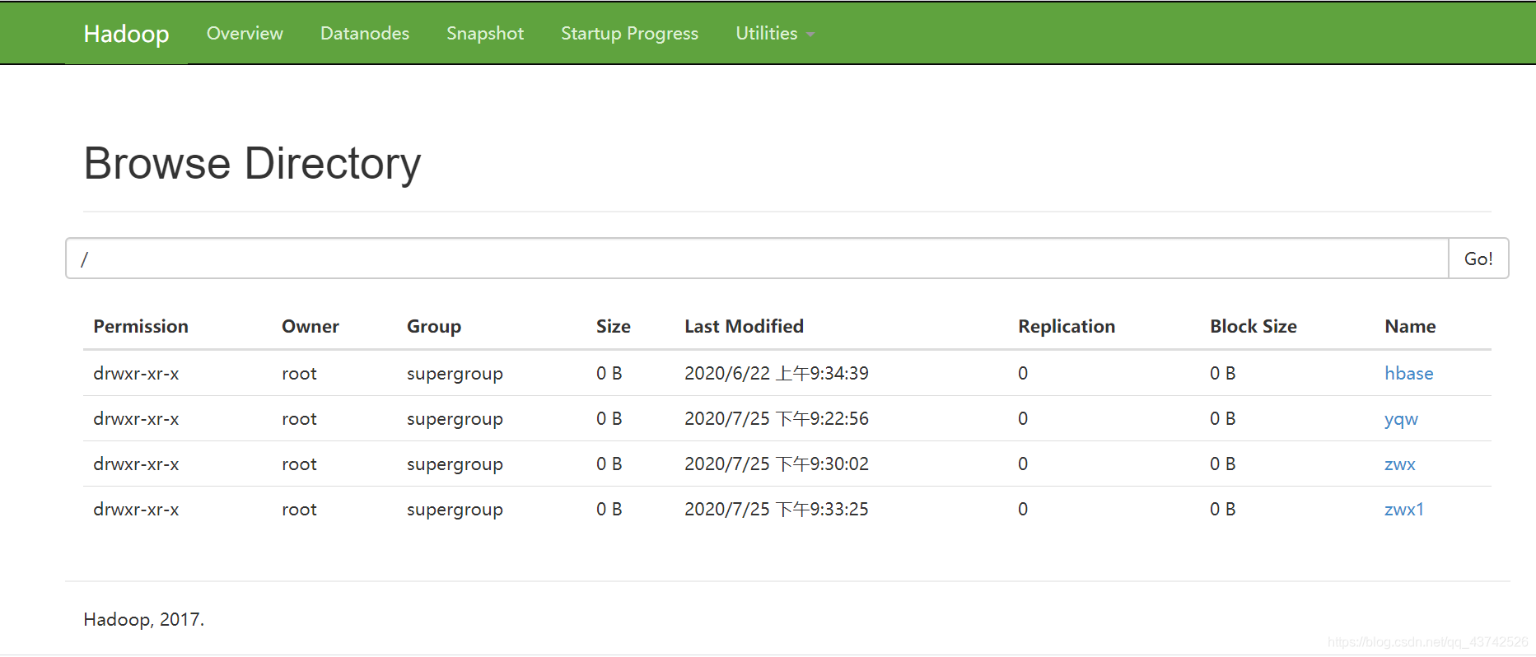
Task: Open the zwx directory link
Action: pos(1399,464)
